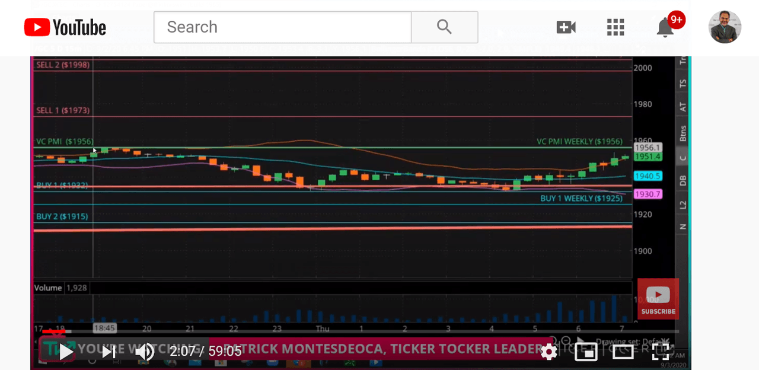The width and height of the screenshot is (759, 370).
Task: Click the green 1951.4 price tag
Action: tap(648, 157)
